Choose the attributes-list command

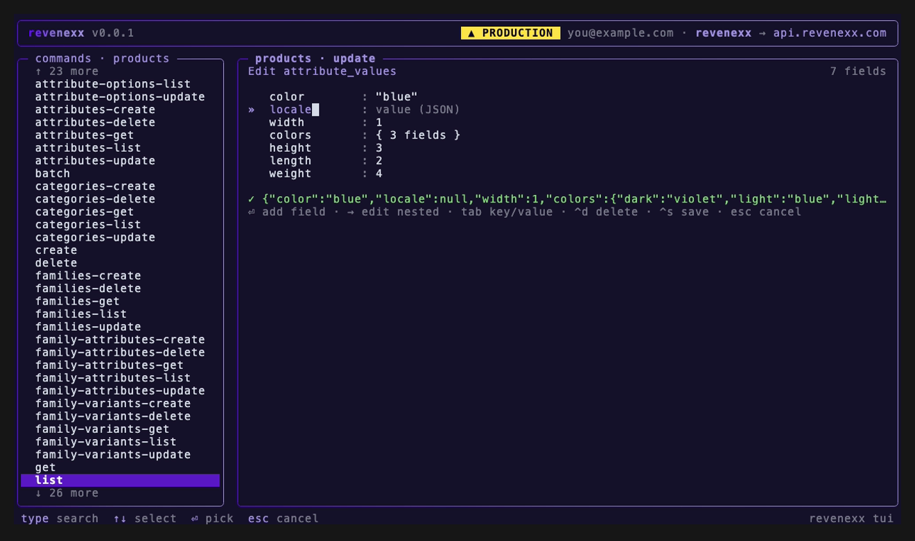click(88, 148)
